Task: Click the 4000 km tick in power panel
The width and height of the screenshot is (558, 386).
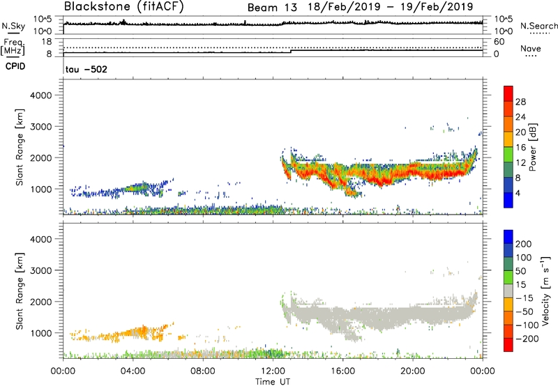Action: coord(41,95)
